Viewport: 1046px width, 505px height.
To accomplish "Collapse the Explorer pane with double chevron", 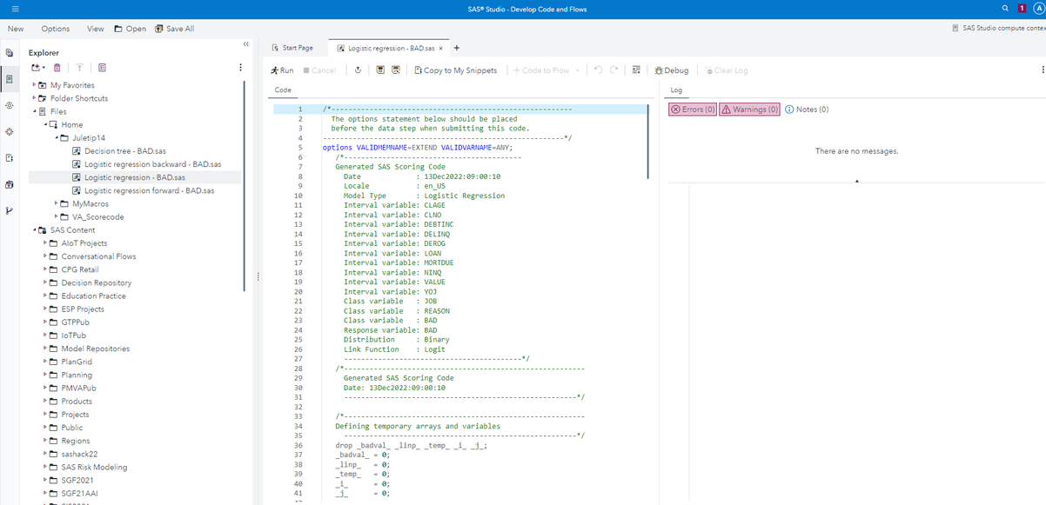I will pyautogui.click(x=245, y=44).
